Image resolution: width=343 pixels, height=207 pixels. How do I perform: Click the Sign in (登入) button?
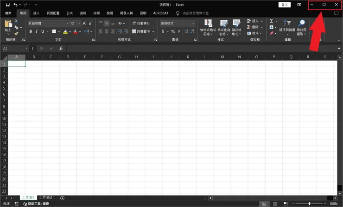point(285,5)
